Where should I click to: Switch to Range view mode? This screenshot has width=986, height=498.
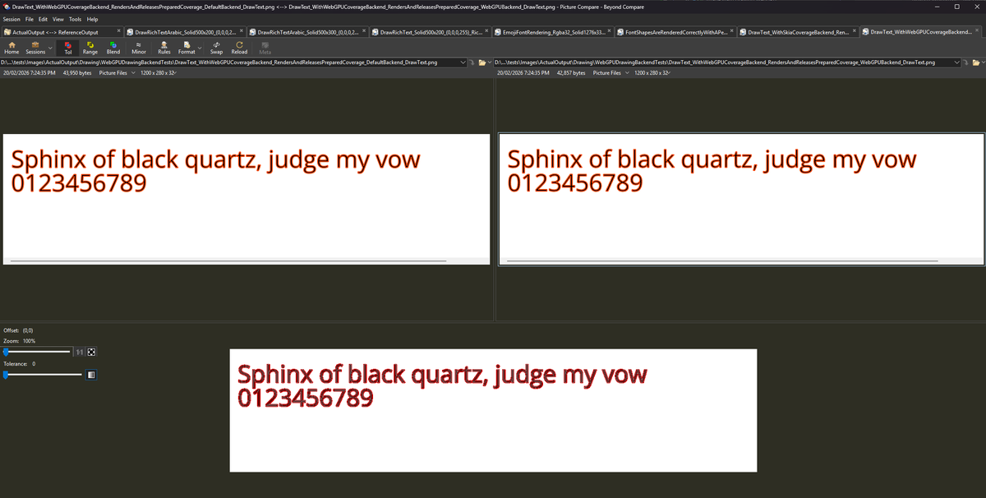pos(90,48)
